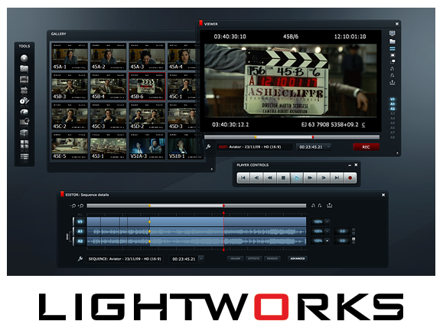Viewport: 443px width, 331px height.
Task: Open A1 track 100% dropdown in Editor
Action: (x=327, y=231)
